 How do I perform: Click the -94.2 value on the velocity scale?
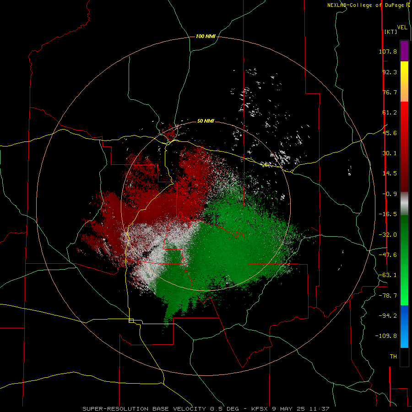pyautogui.click(x=388, y=315)
